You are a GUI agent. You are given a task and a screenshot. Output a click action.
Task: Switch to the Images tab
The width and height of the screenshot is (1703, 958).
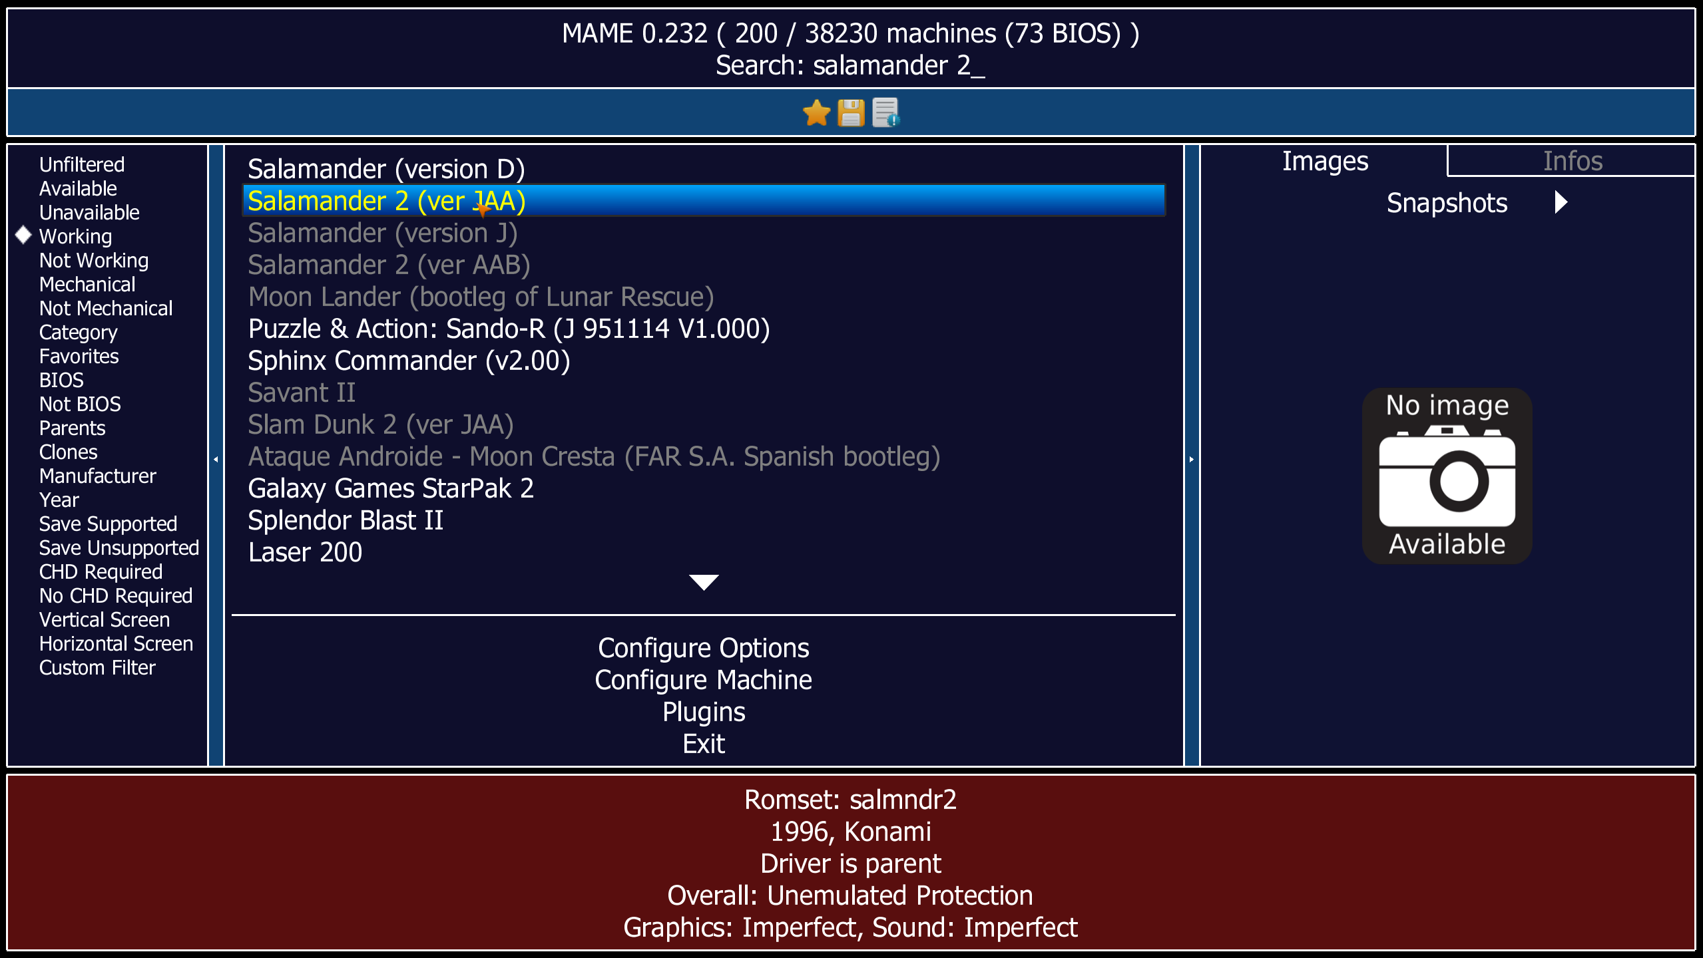coord(1325,161)
